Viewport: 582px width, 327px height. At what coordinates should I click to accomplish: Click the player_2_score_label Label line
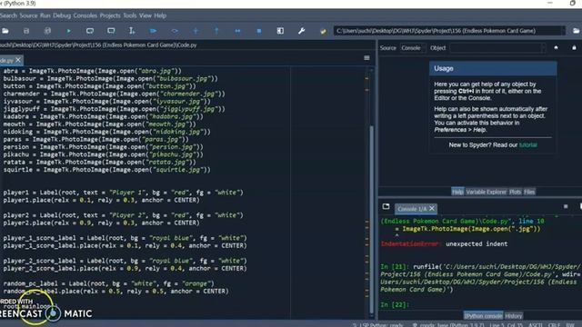coord(125,261)
